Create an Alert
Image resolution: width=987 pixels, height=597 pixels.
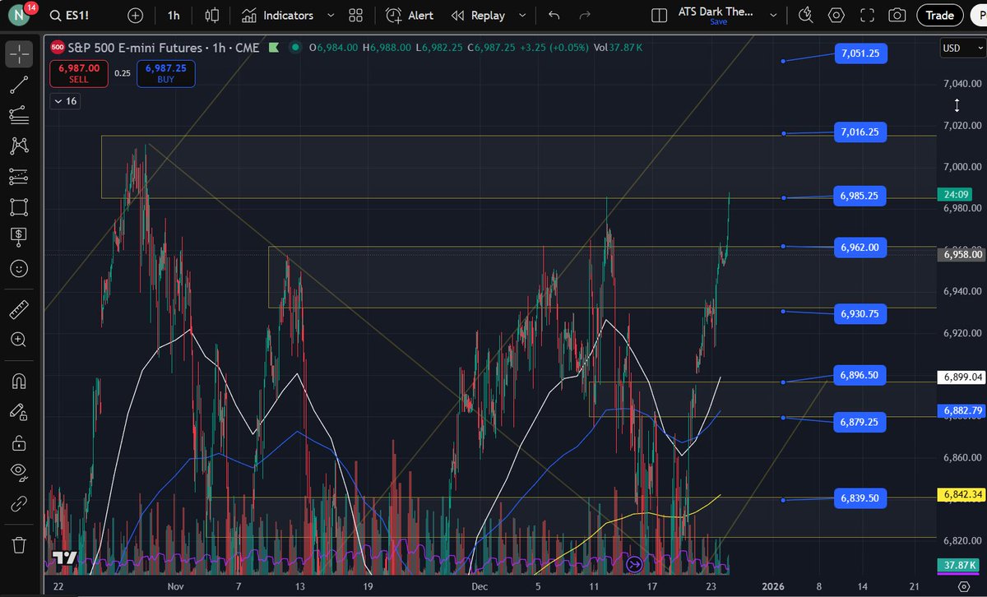[410, 16]
